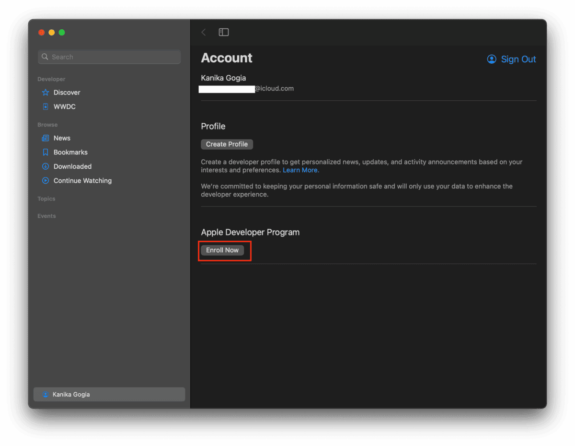Click the Continue Watching play icon
The width and height of the screenshot is (575, 446).
coord(46,181)
